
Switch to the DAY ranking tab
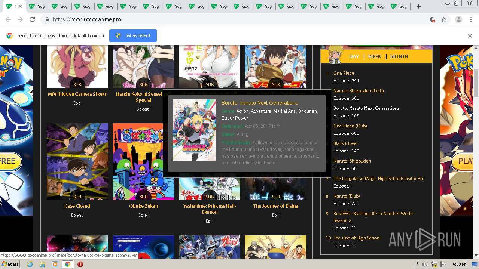pyautogui.click(x=354, y=56)
